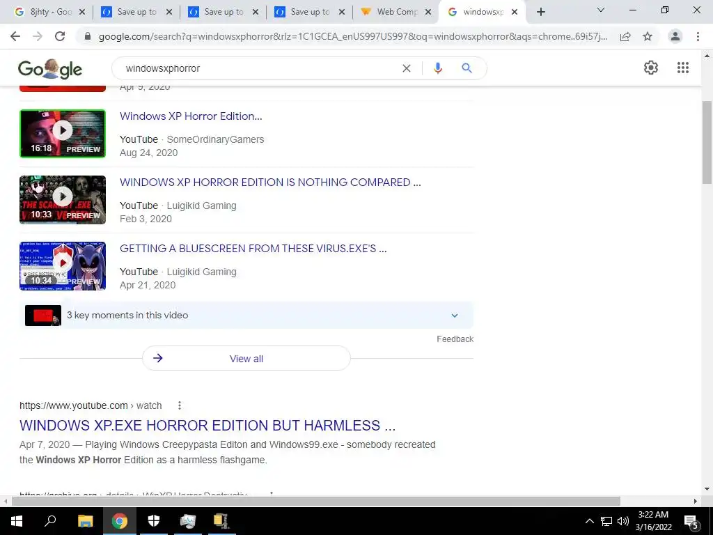713x535 pixels.
Task: Open Windows XP Horror Edition video link
Action: tap(191, 116)
